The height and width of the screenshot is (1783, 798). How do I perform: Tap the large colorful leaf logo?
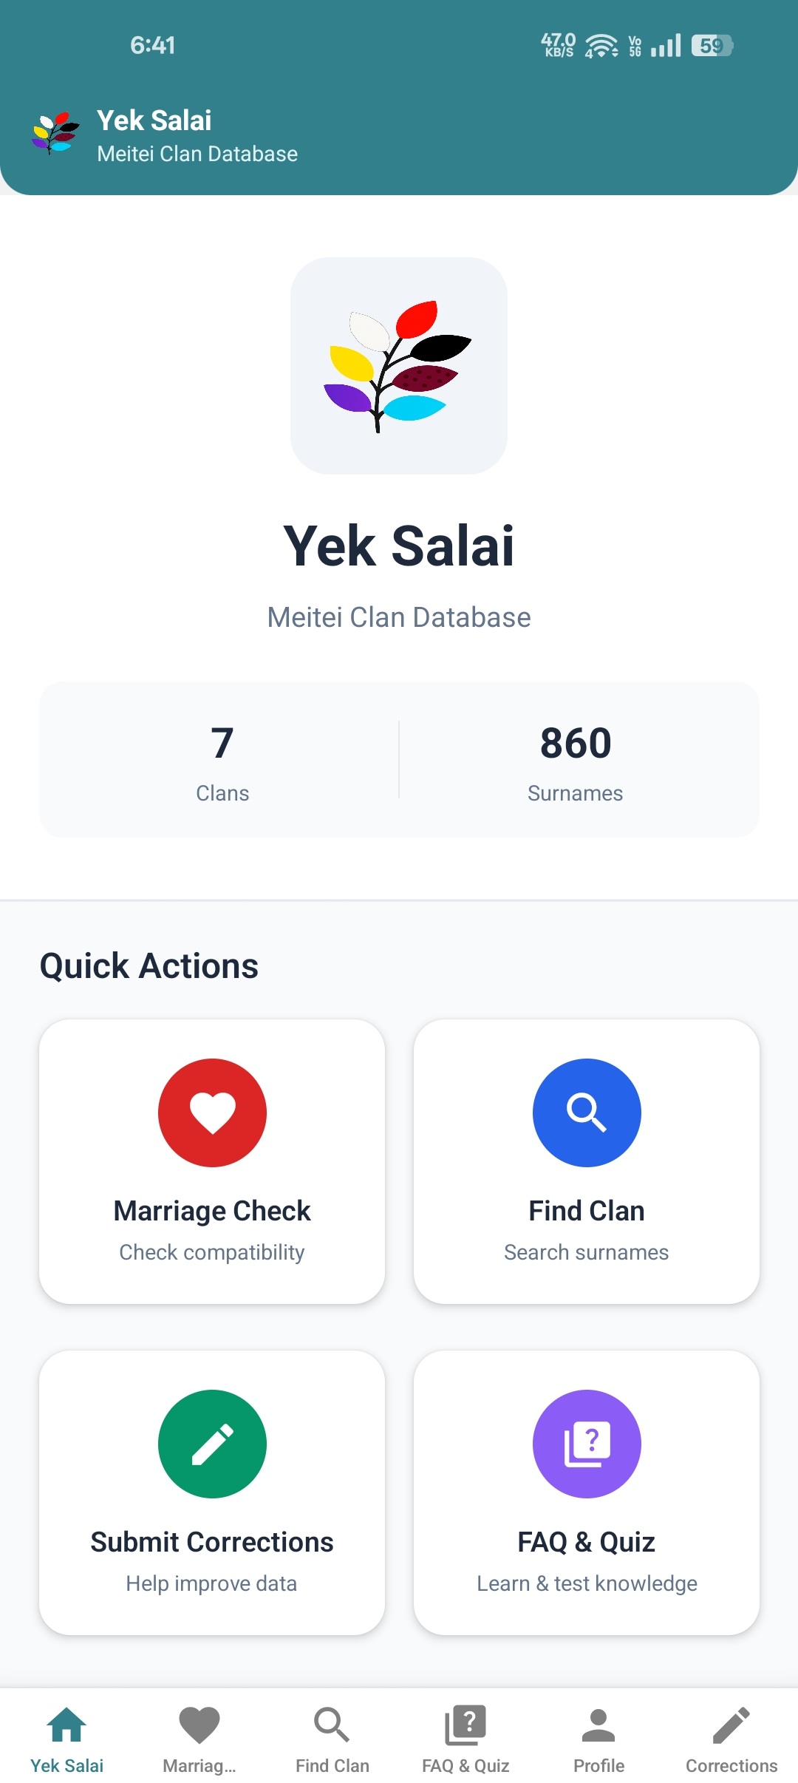coord(399,366)
